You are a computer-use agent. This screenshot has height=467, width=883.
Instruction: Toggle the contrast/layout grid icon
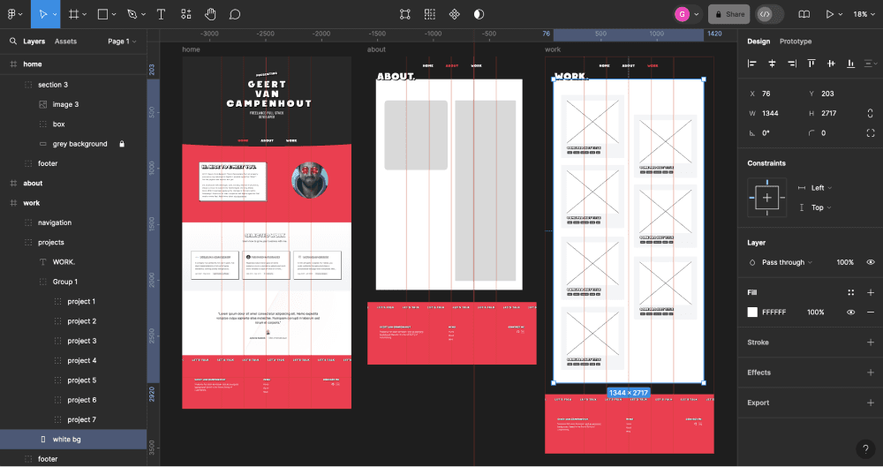479,14
